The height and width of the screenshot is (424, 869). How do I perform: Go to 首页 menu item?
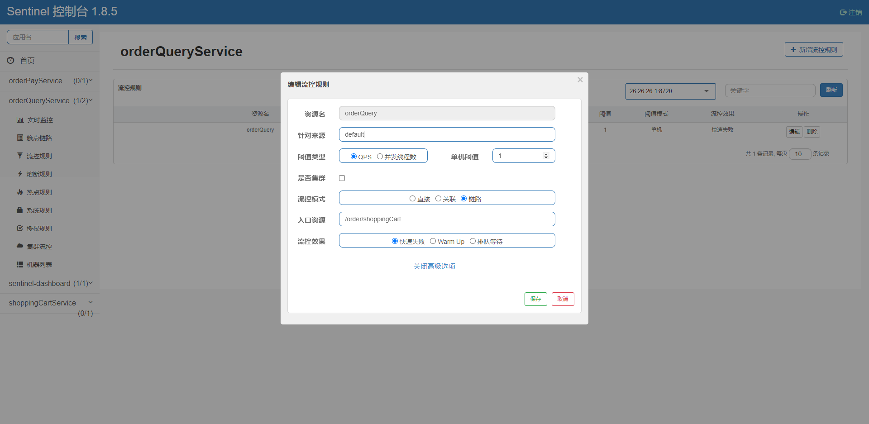(x=27, y=61)
